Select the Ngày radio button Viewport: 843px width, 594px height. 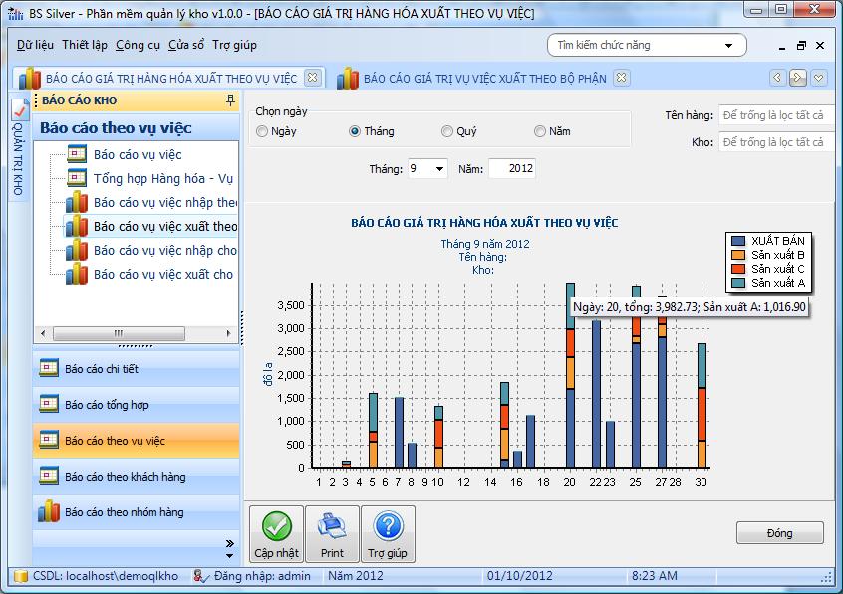(x=262, y=131)
